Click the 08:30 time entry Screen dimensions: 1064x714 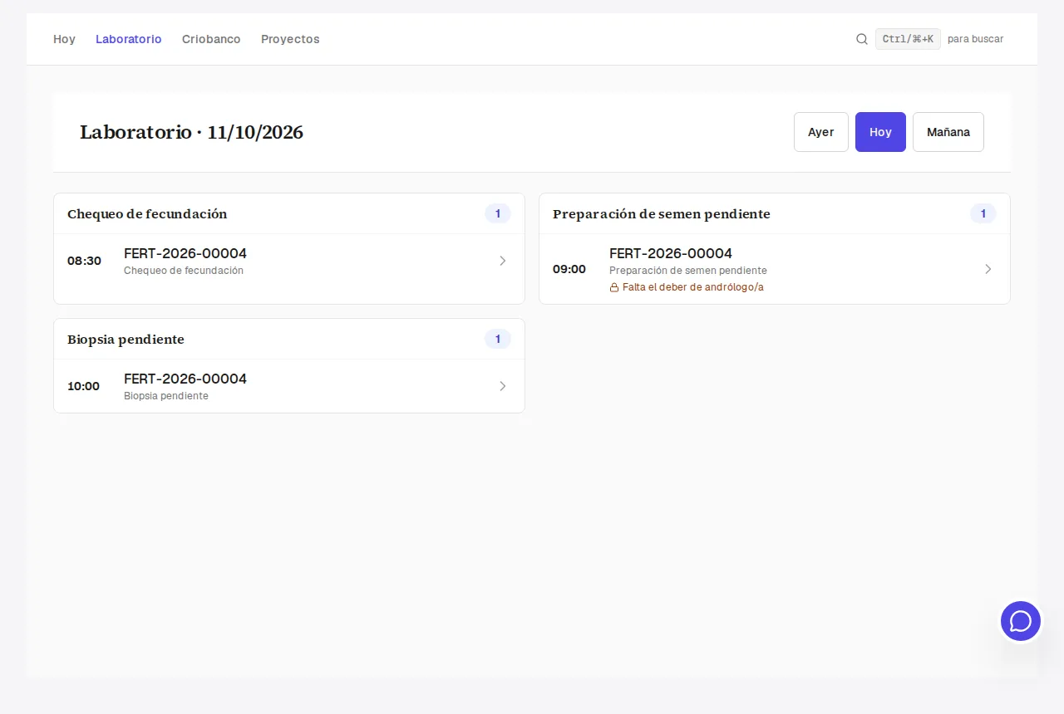[x=84, y=261]
